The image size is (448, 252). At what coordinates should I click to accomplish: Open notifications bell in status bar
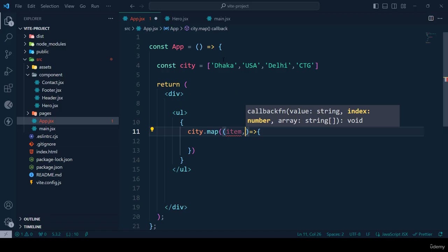pos(441,234)
